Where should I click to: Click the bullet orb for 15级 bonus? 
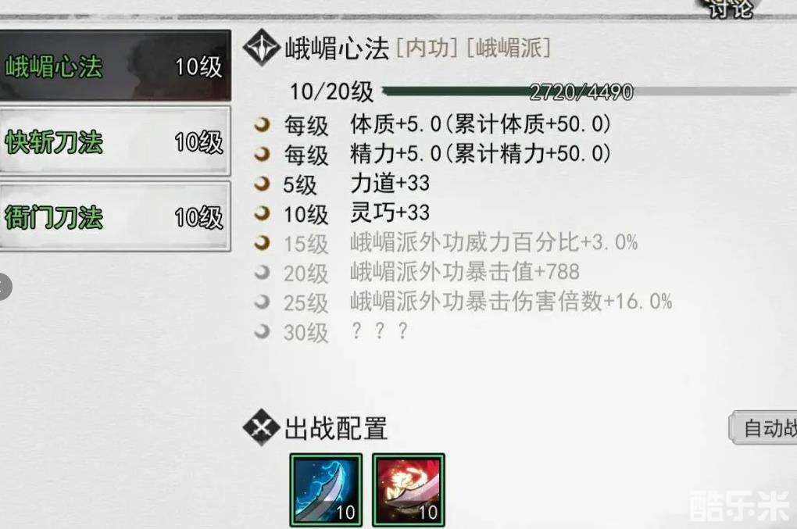(x=262, y=243)
